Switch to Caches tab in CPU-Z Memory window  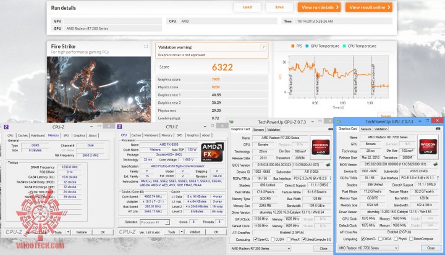click(x=22, y=136)
